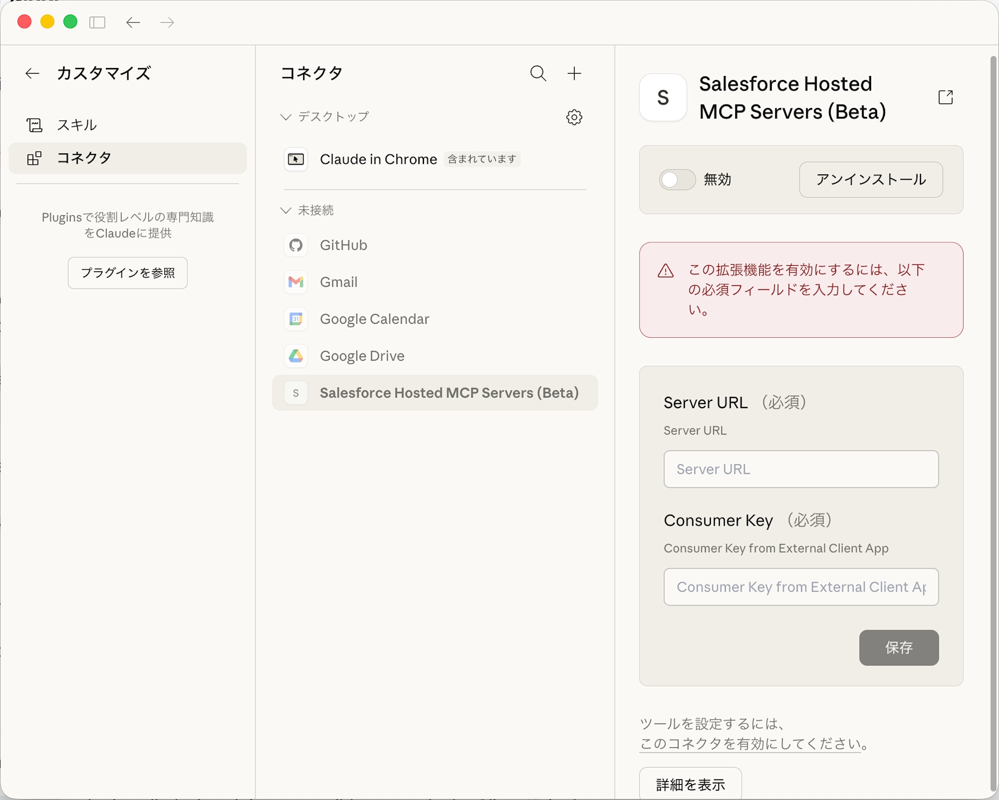Image resolution: width=999 pixels, height=800 pixels.
Task: Open the スキル menu item
Action: (77, 125)
